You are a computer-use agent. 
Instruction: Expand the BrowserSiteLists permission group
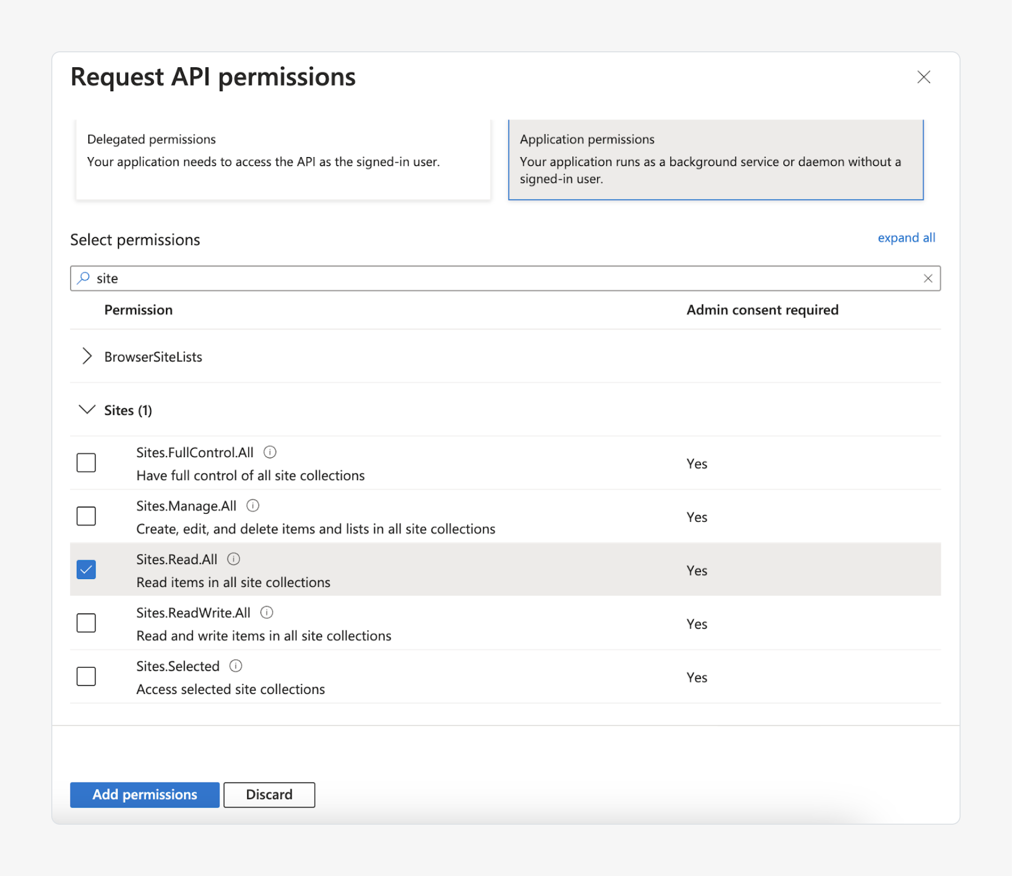pos(87,356)
